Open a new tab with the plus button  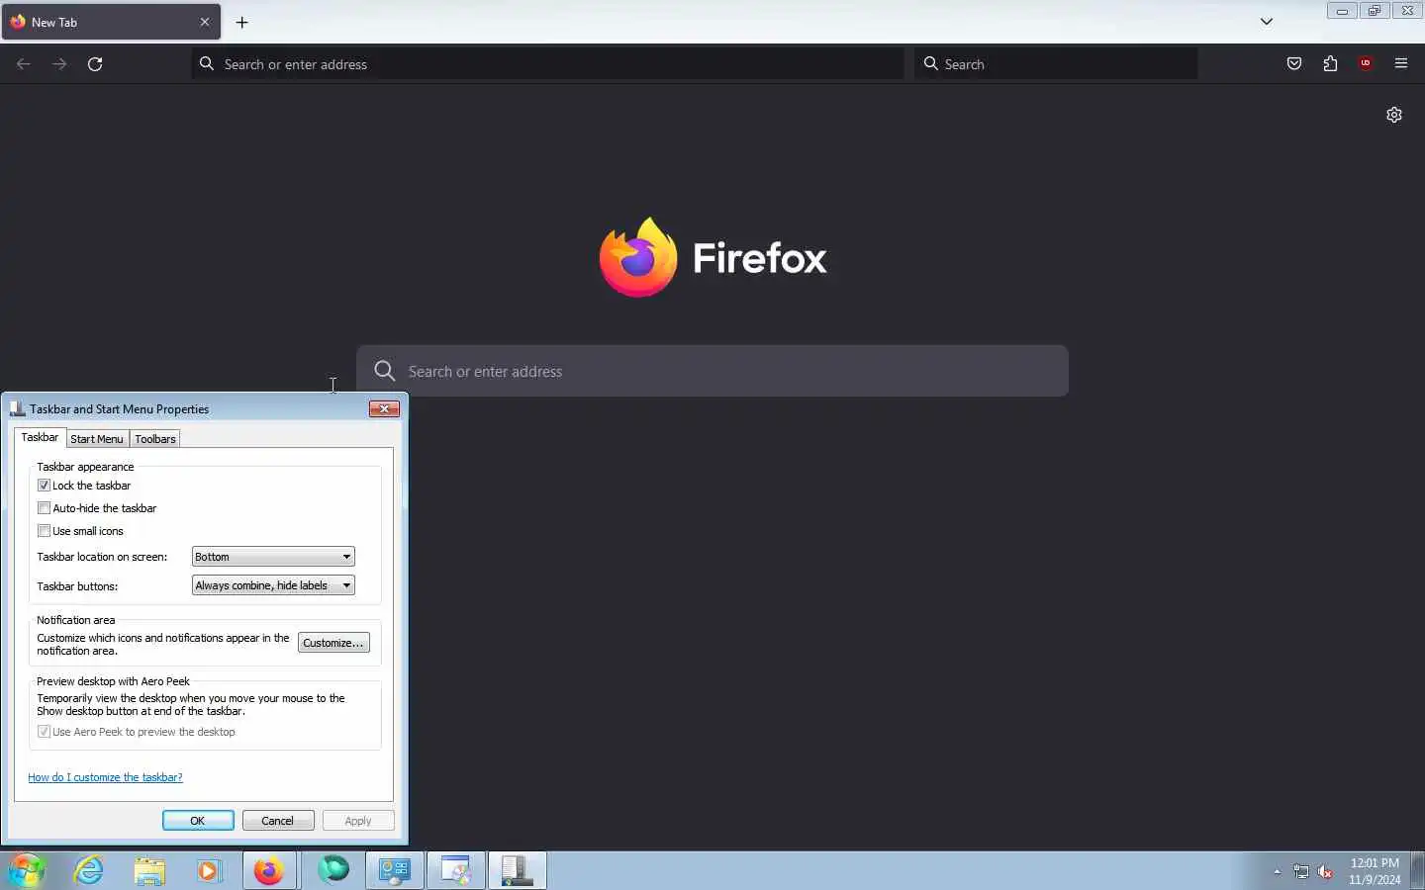pyautogui.click(x=242, y=22)
